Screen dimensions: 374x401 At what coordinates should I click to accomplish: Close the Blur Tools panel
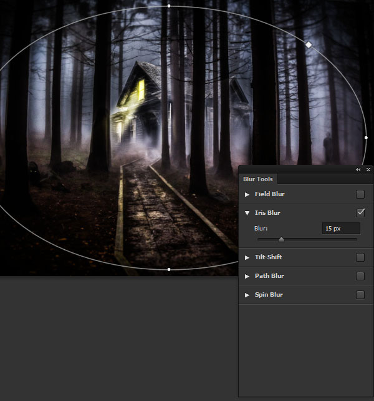pos(368,169)
